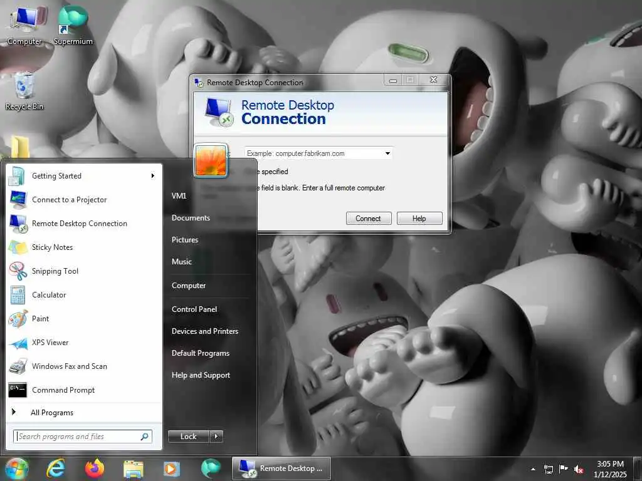This screenshot has height=481, width=642.
Task: Click the Connect button
Action: [369, 219]
